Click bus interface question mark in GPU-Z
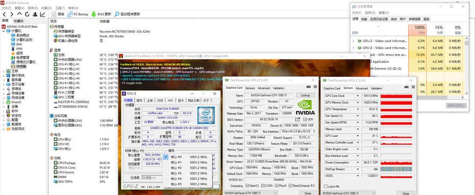The width and height of the screenshot is (475, 195). click(x=314, y=132)
